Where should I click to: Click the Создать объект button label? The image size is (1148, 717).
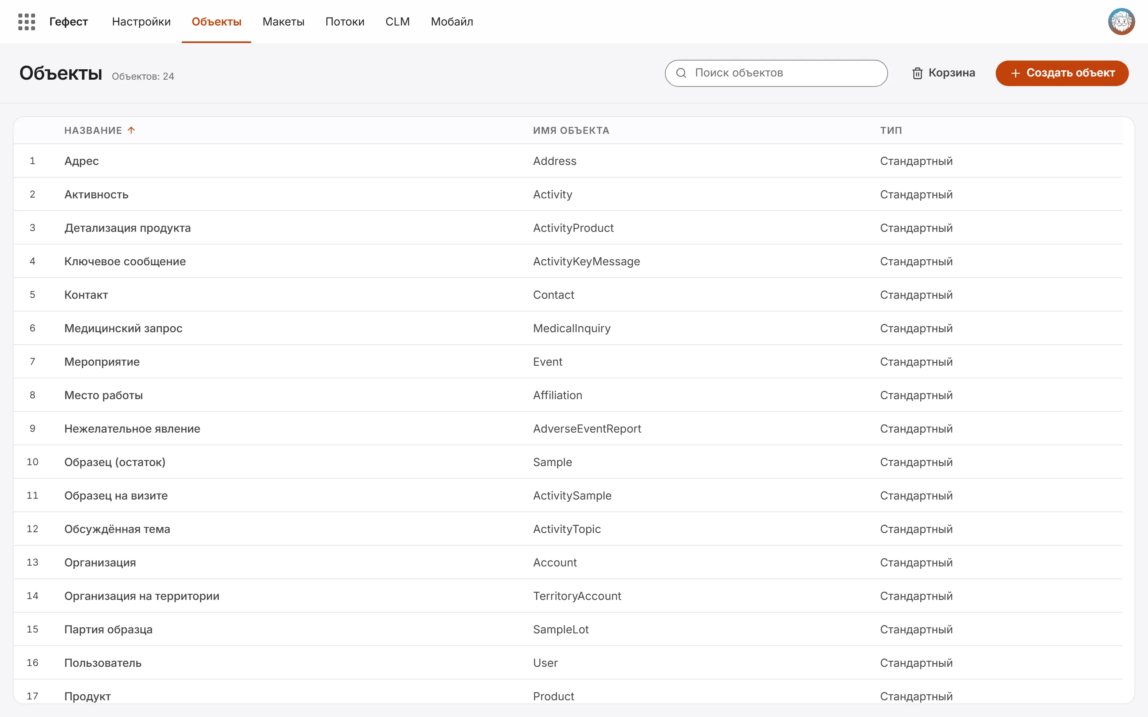pyautogui.click(x=1071, y=73)
